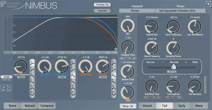The image size is (212, 110).
Task: Mark the preset as Favorite
Action: pos(102,11)
